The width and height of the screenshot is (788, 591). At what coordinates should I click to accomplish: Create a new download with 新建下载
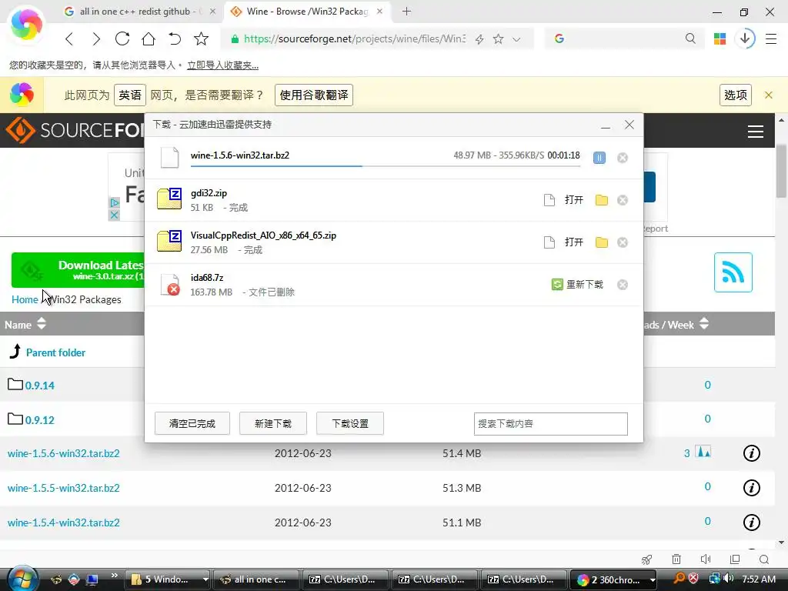[x=273, y=424]
